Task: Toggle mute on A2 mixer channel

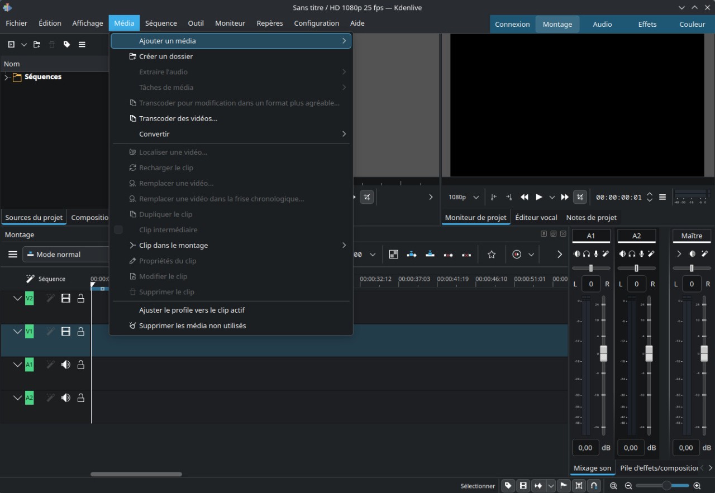Action: click(622, 254)
